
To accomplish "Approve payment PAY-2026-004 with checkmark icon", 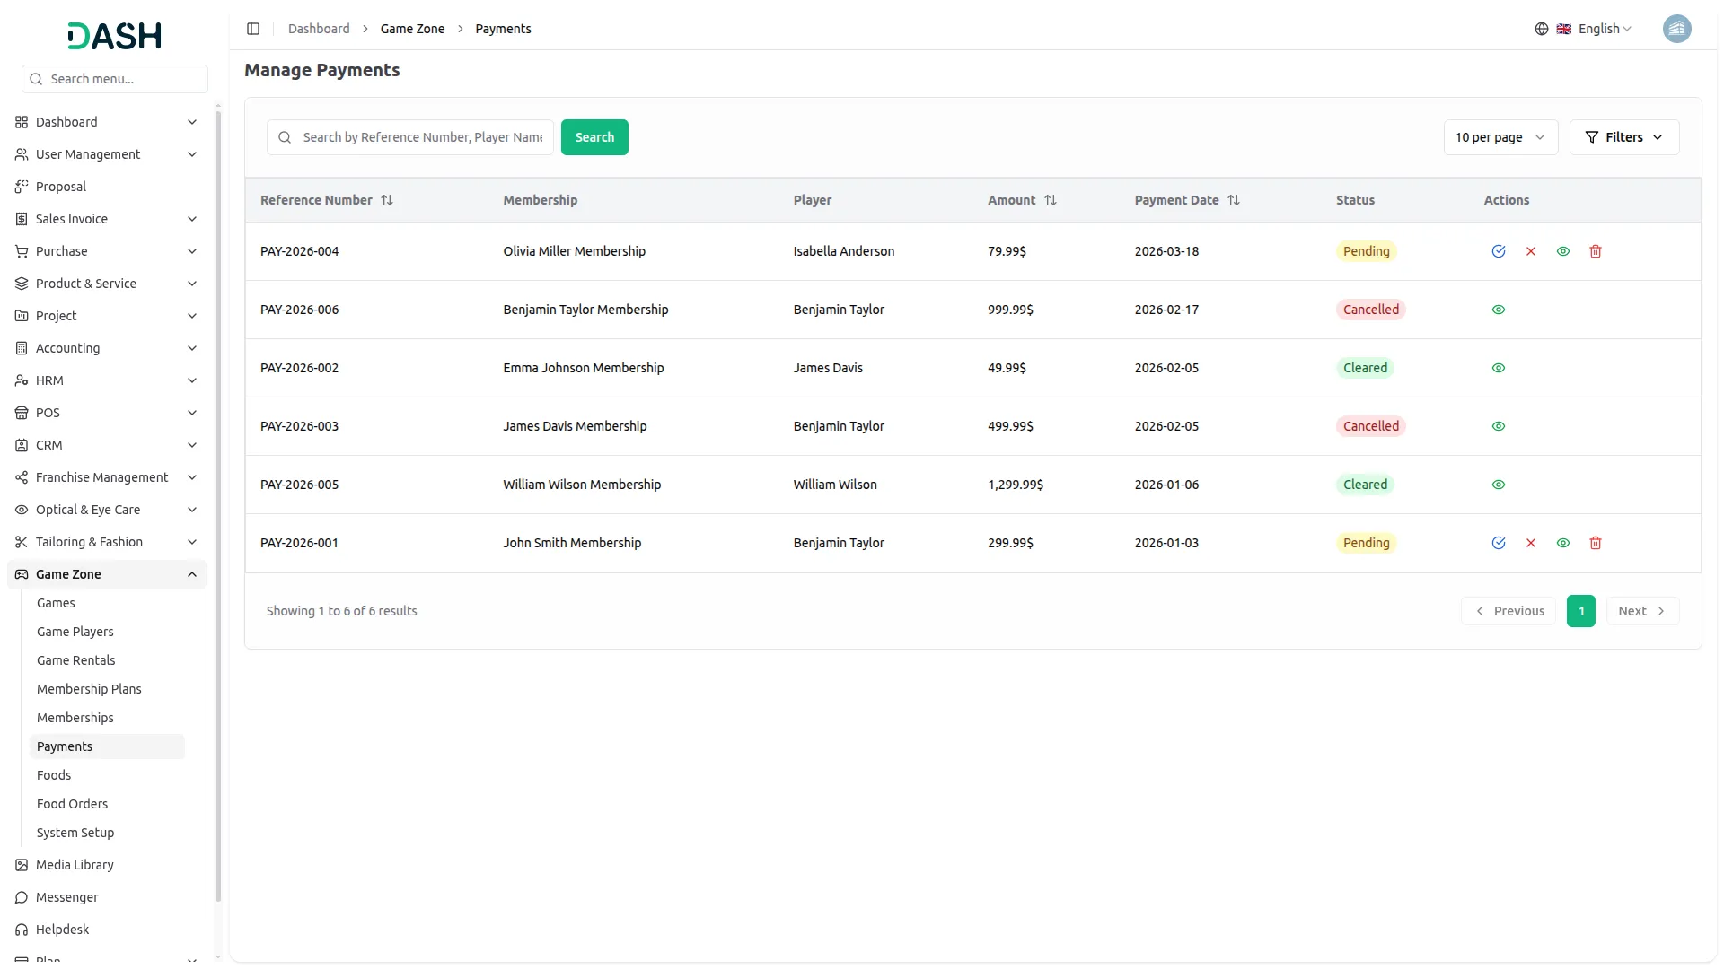I will point(1498,251).
